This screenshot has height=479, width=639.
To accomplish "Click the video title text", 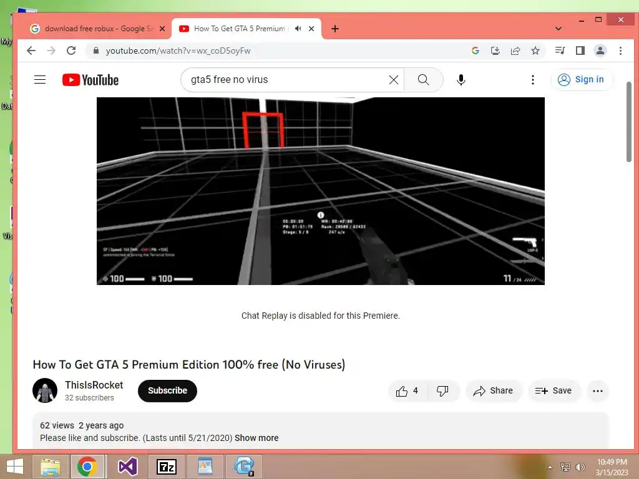I will click(x=188, y=364).
